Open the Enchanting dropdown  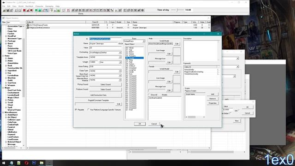point(120,53)
